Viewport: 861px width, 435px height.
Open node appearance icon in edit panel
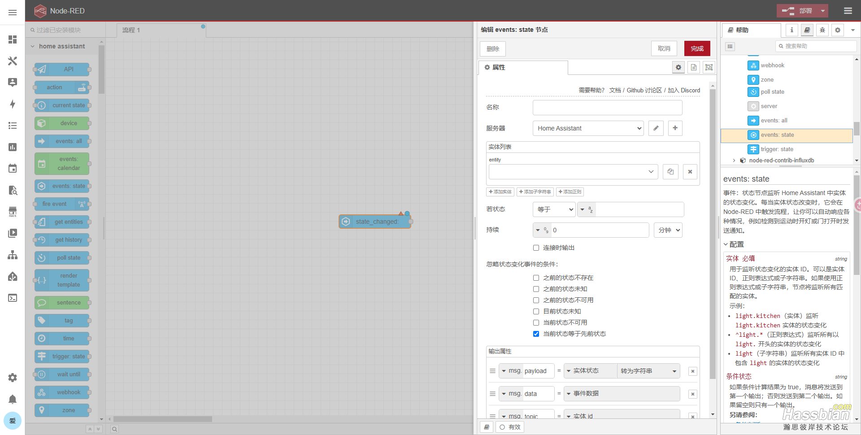(709, 67)
